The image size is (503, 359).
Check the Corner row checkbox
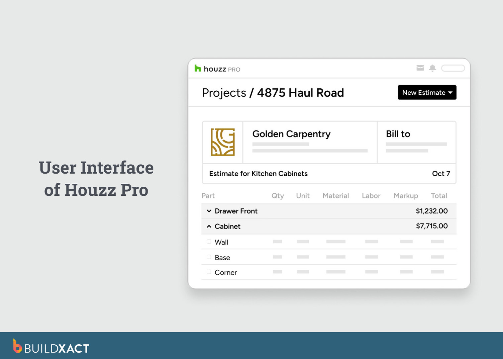point(209,272)
